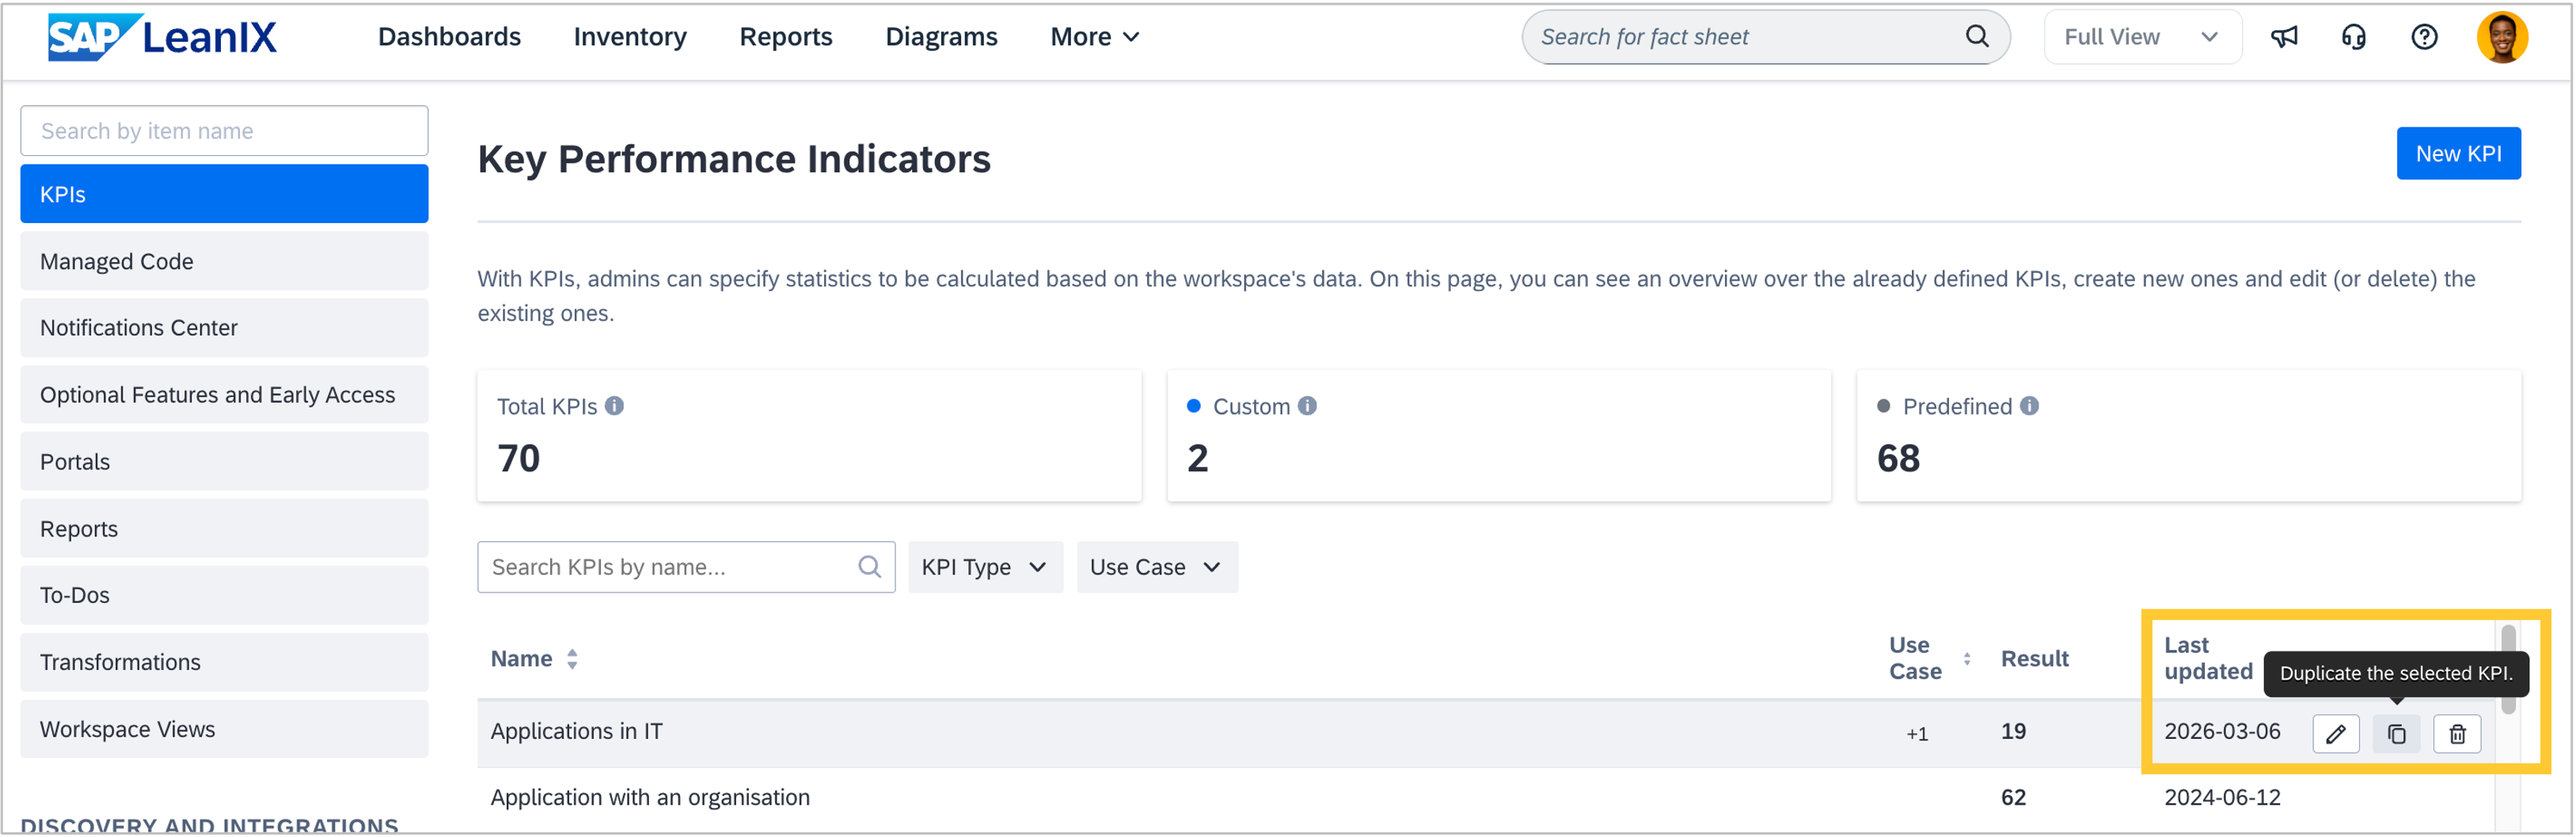Viewport: 2576px width, 837px height.
Task: Expand the More navigation menu
Action: (1094, 37)
